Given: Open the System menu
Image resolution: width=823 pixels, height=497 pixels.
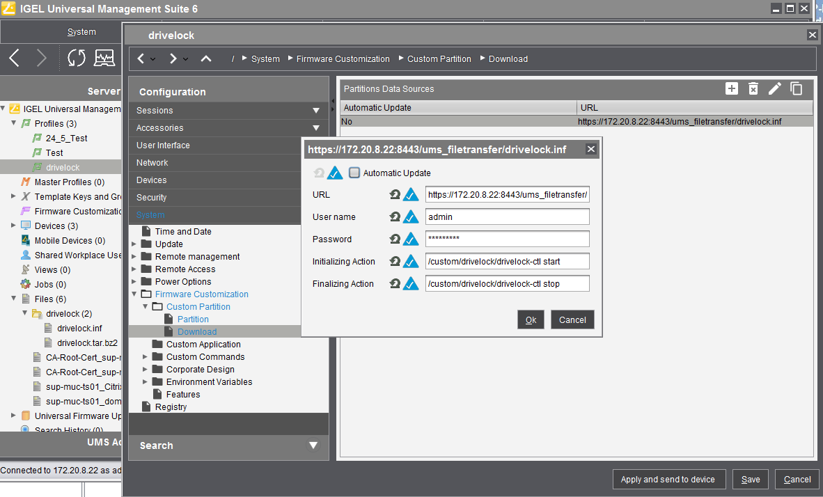Looking at the screenshot, I should (x=81, y=31).
